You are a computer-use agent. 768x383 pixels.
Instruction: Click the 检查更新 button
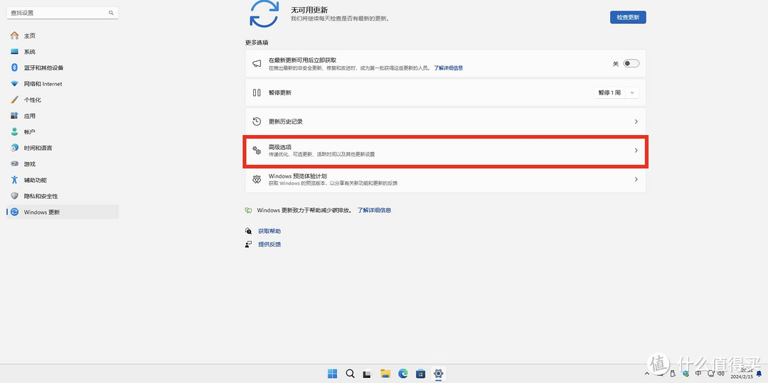[x=628, y=17]
